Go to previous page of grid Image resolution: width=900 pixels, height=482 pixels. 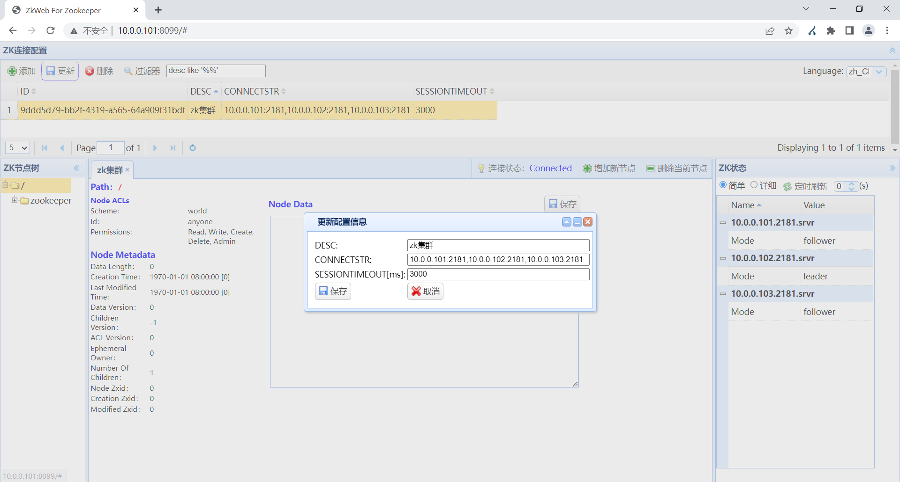click(x=62, y=148)
